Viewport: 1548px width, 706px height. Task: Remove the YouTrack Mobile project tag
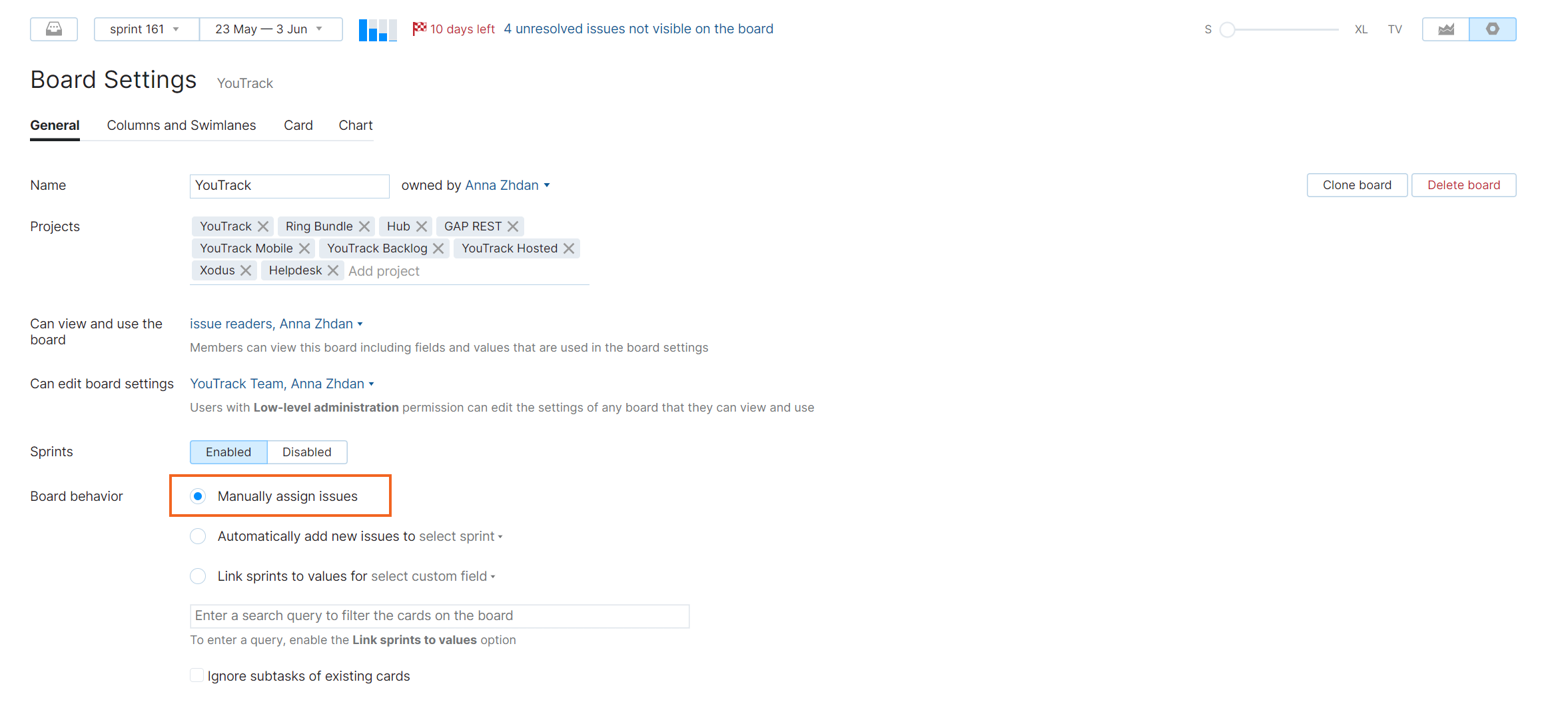(304, 248)
